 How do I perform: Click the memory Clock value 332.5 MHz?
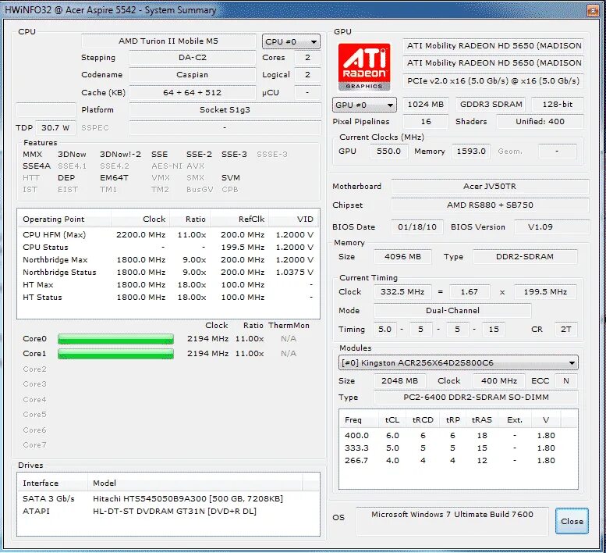tap(402, 292)
